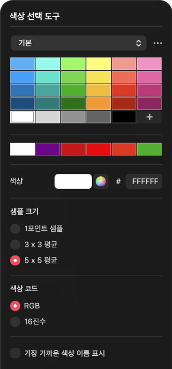Select the black swatch
This screenshot has width=172, height=369.
click(x=124, y=117)
